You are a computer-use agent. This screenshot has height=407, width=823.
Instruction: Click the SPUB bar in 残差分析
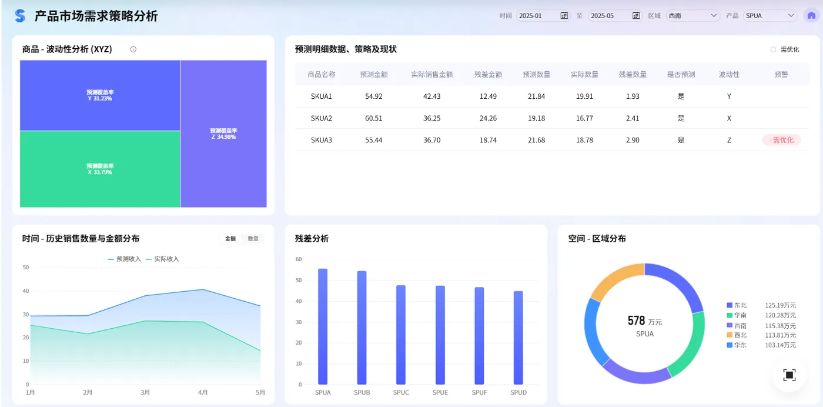(362, 328)
